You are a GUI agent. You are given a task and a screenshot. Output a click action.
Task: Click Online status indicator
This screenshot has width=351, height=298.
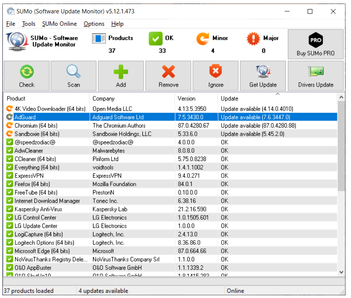pyautogui.click(x=235, y=291)
